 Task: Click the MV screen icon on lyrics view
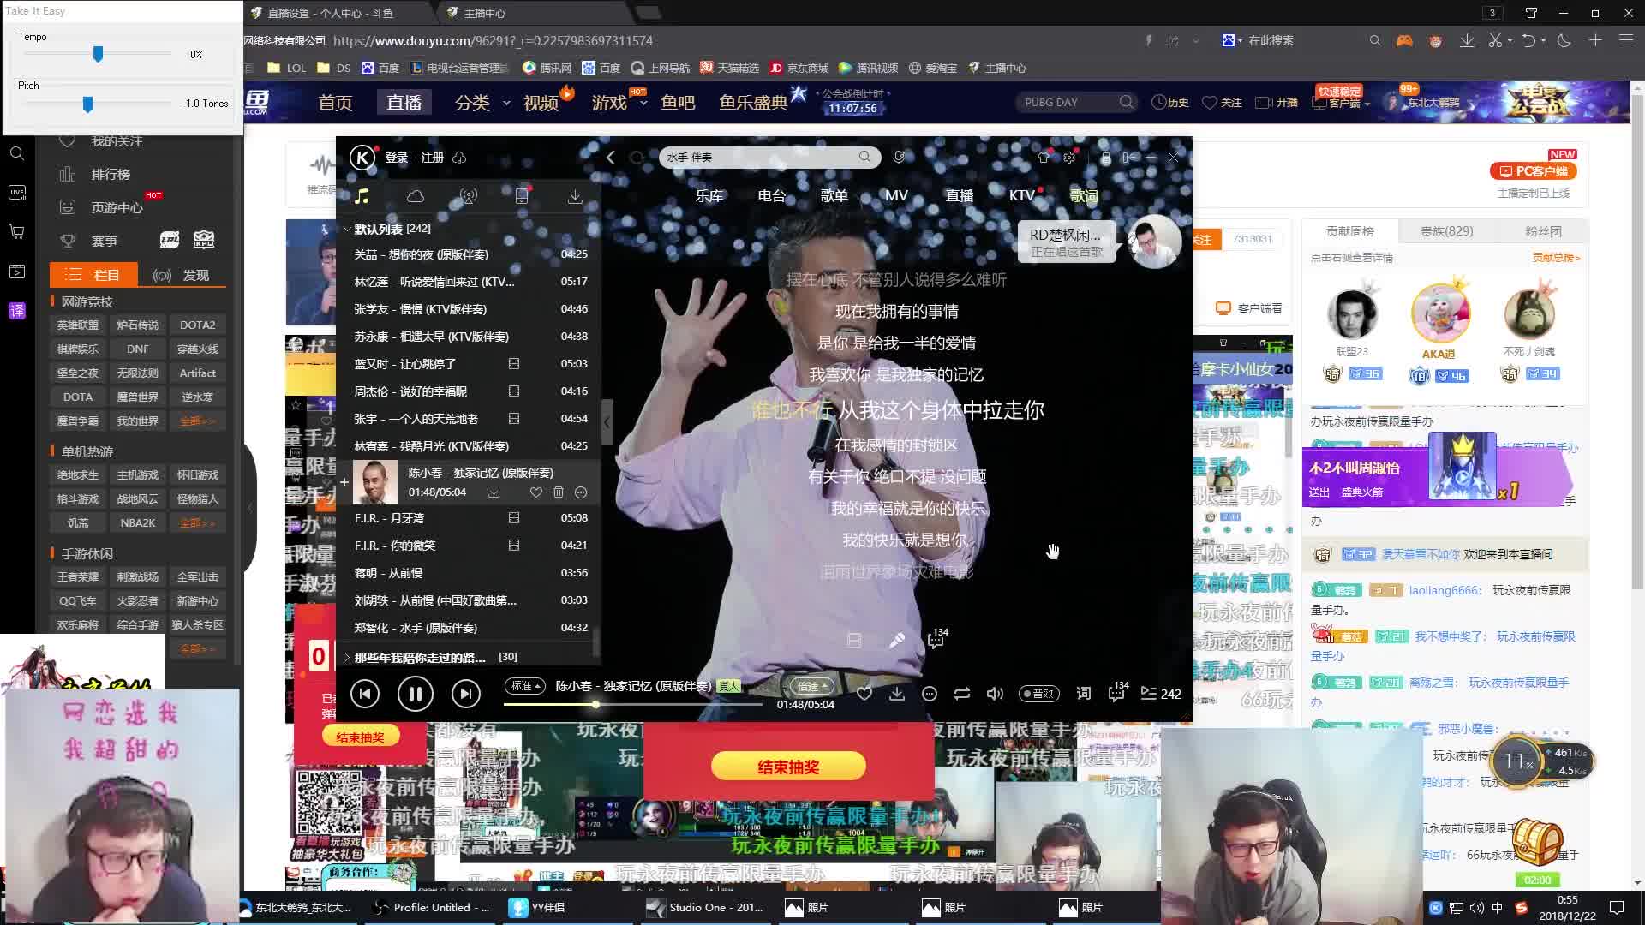click(x=854, y=641)
